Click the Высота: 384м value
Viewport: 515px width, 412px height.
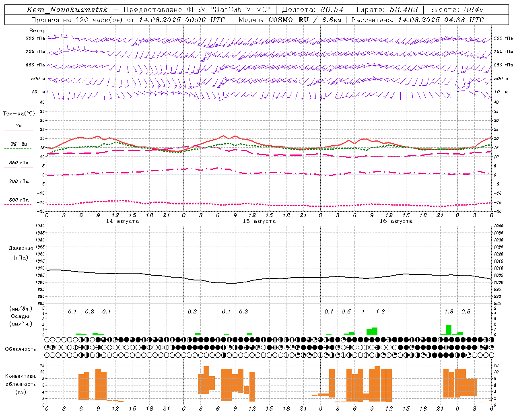coord(457,10)
